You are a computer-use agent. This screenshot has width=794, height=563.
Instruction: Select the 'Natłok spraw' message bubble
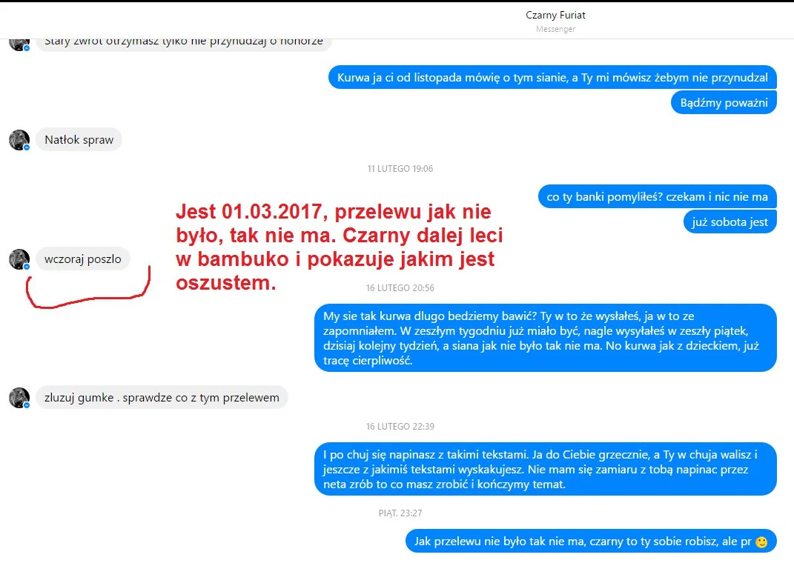(79, 139)
